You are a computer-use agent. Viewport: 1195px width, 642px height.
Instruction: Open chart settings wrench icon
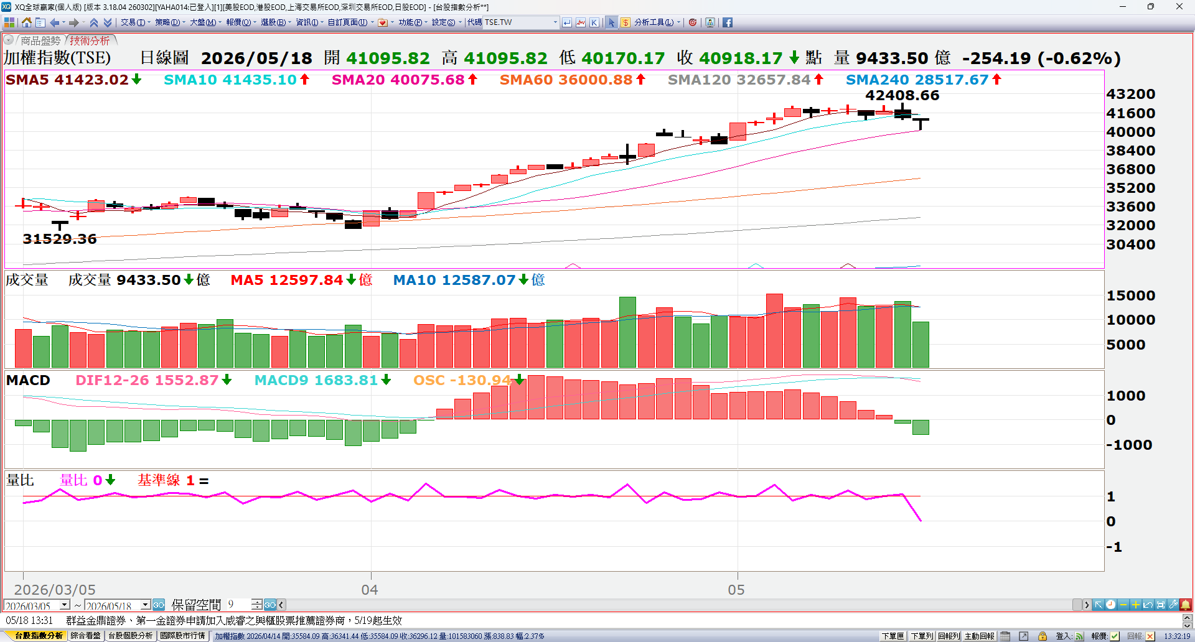[1173, 605]
